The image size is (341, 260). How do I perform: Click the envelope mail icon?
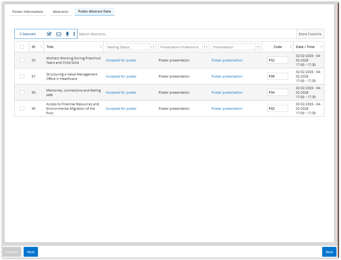coord(59,34)
